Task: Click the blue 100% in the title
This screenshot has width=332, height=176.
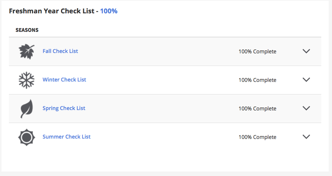Action: tap(109, 11)
